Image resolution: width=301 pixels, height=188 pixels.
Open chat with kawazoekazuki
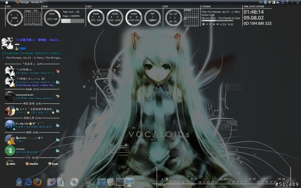click(x=32, y=96)
